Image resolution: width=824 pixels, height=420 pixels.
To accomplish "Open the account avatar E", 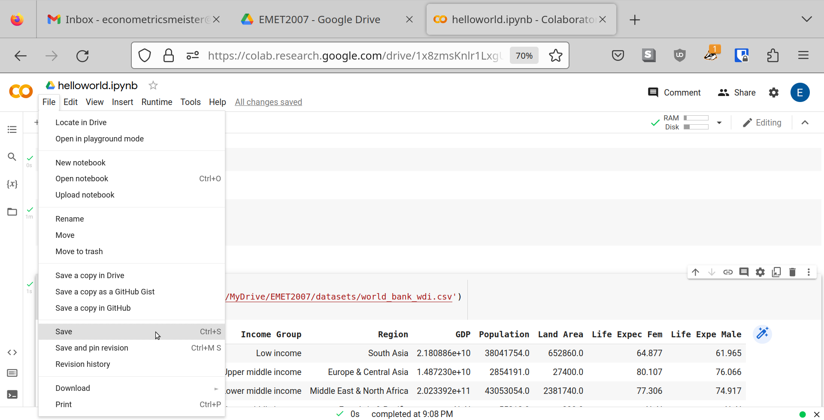I will click(x=800, y=93).
